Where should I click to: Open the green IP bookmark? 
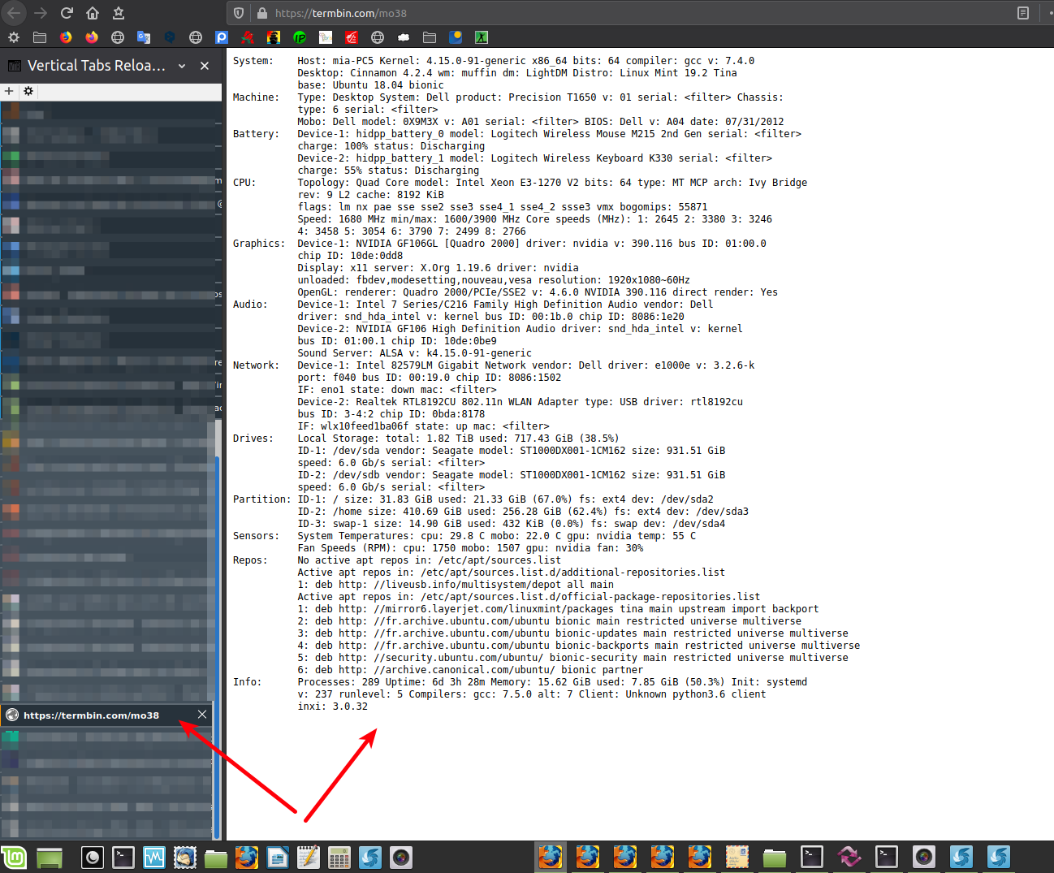300,37
